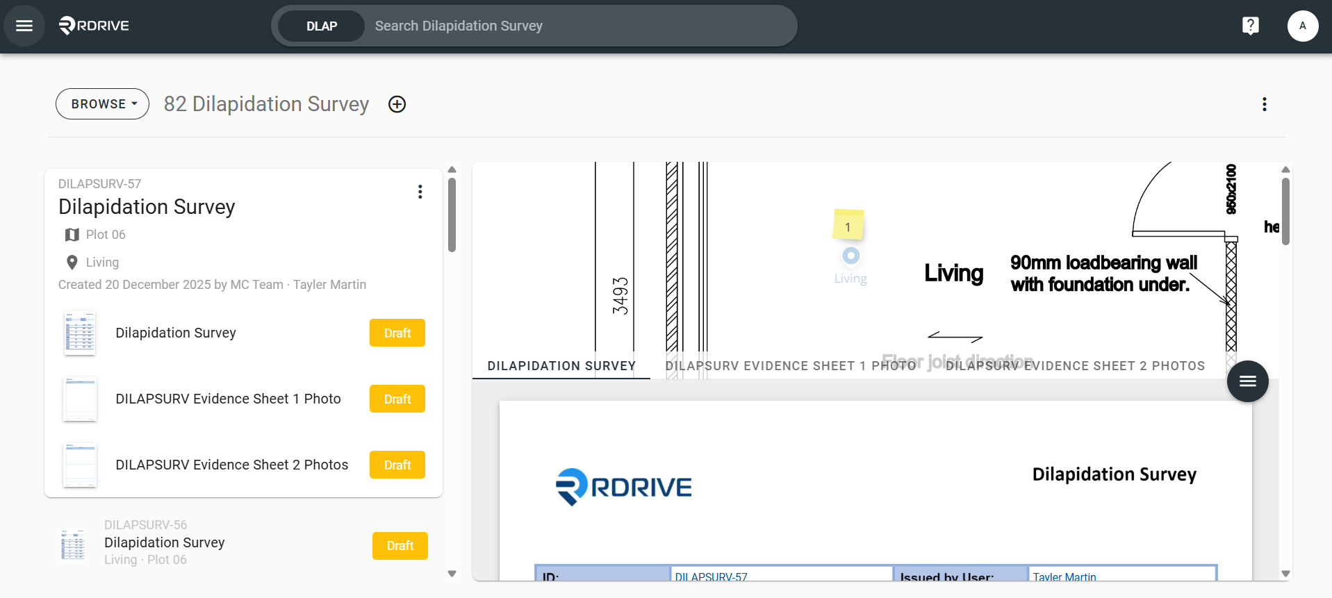Click Draft status for Evidence Sheet 1 Photo
This screenshot has height=598, width=1332.
coord(397,399)
